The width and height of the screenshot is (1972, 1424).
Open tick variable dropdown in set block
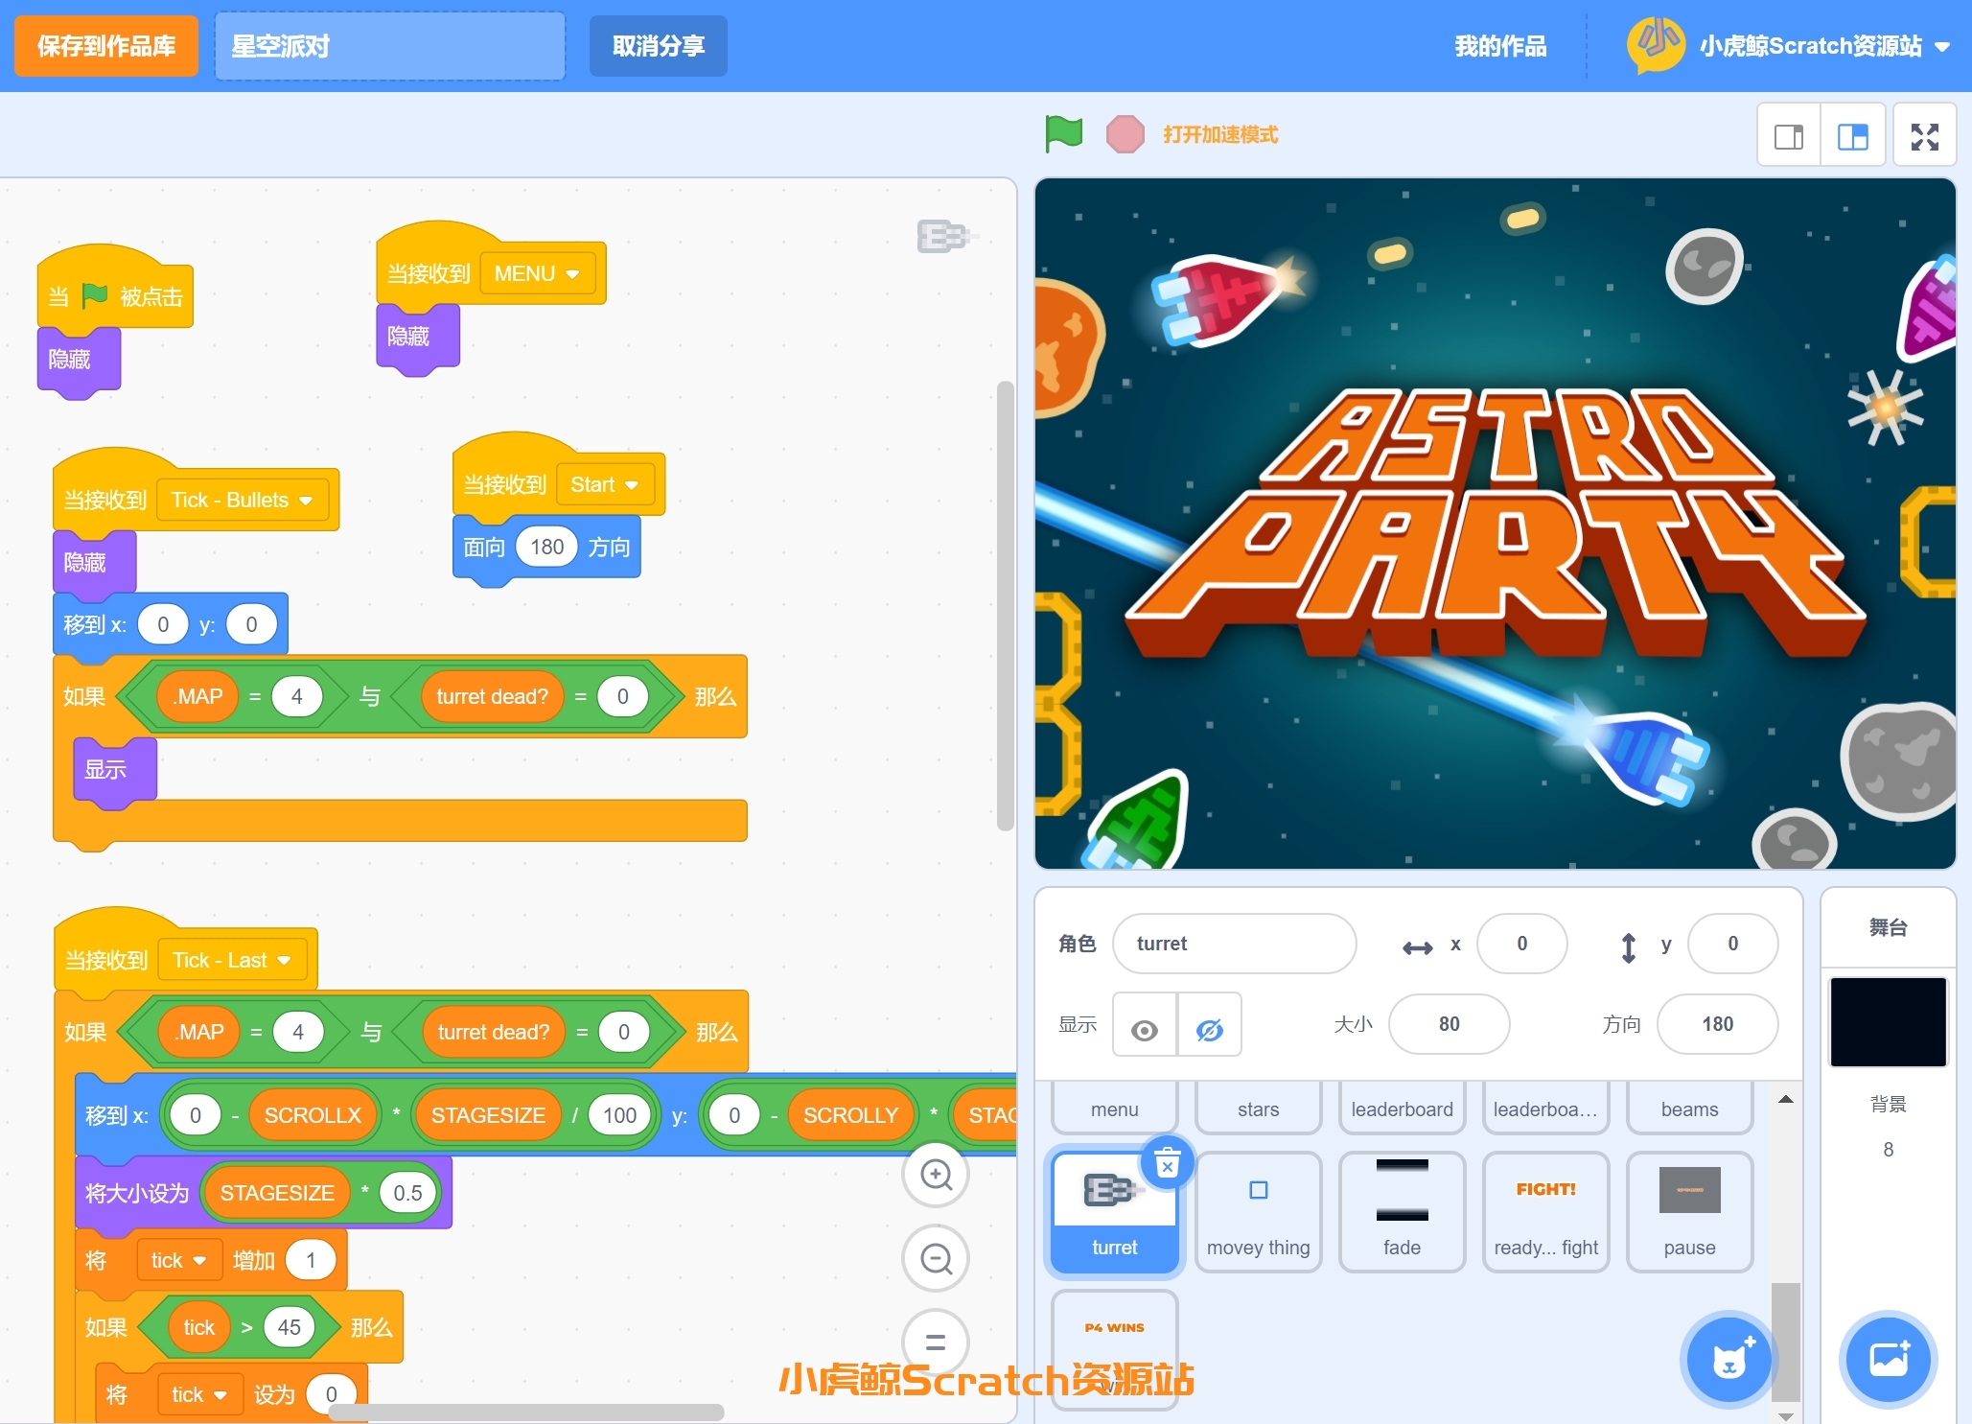[x=199, y=1394]
